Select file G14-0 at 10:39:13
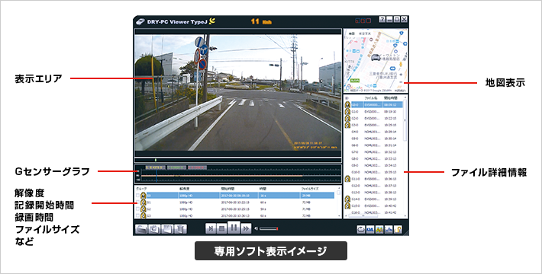Image resolution: width=542 pixels, height=274 pixels. coord(373,199)
